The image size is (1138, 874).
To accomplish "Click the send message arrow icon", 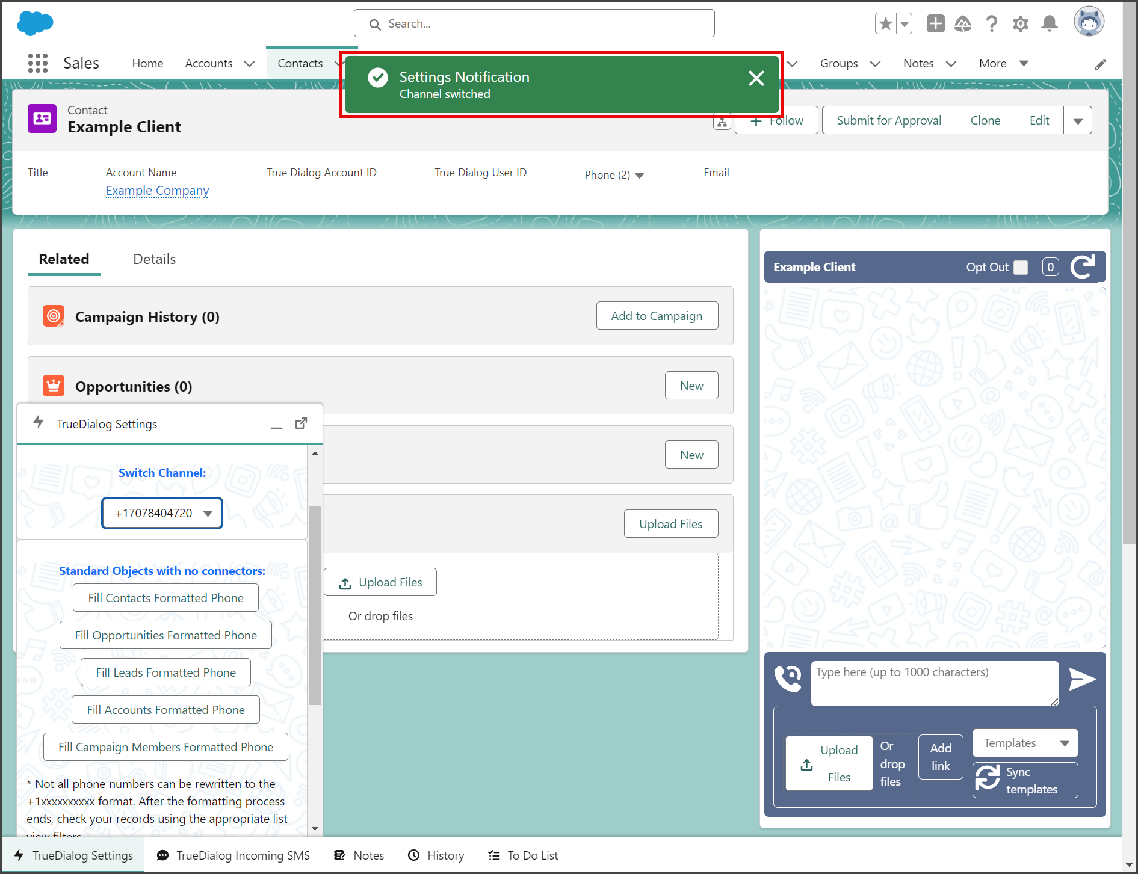I will (1082, 679).
